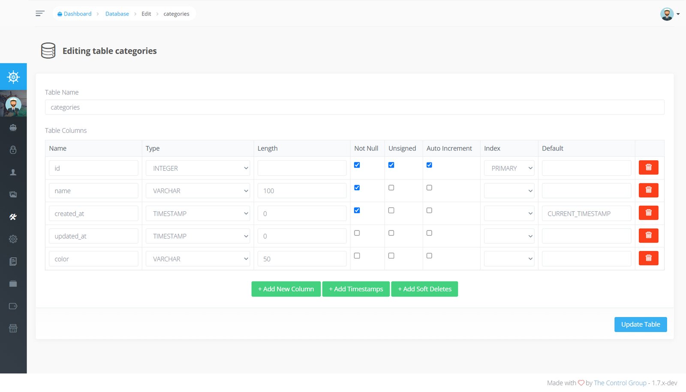Open the person Users sidebar icon
This screenshot has height=392, width=686.
point(13,172)
